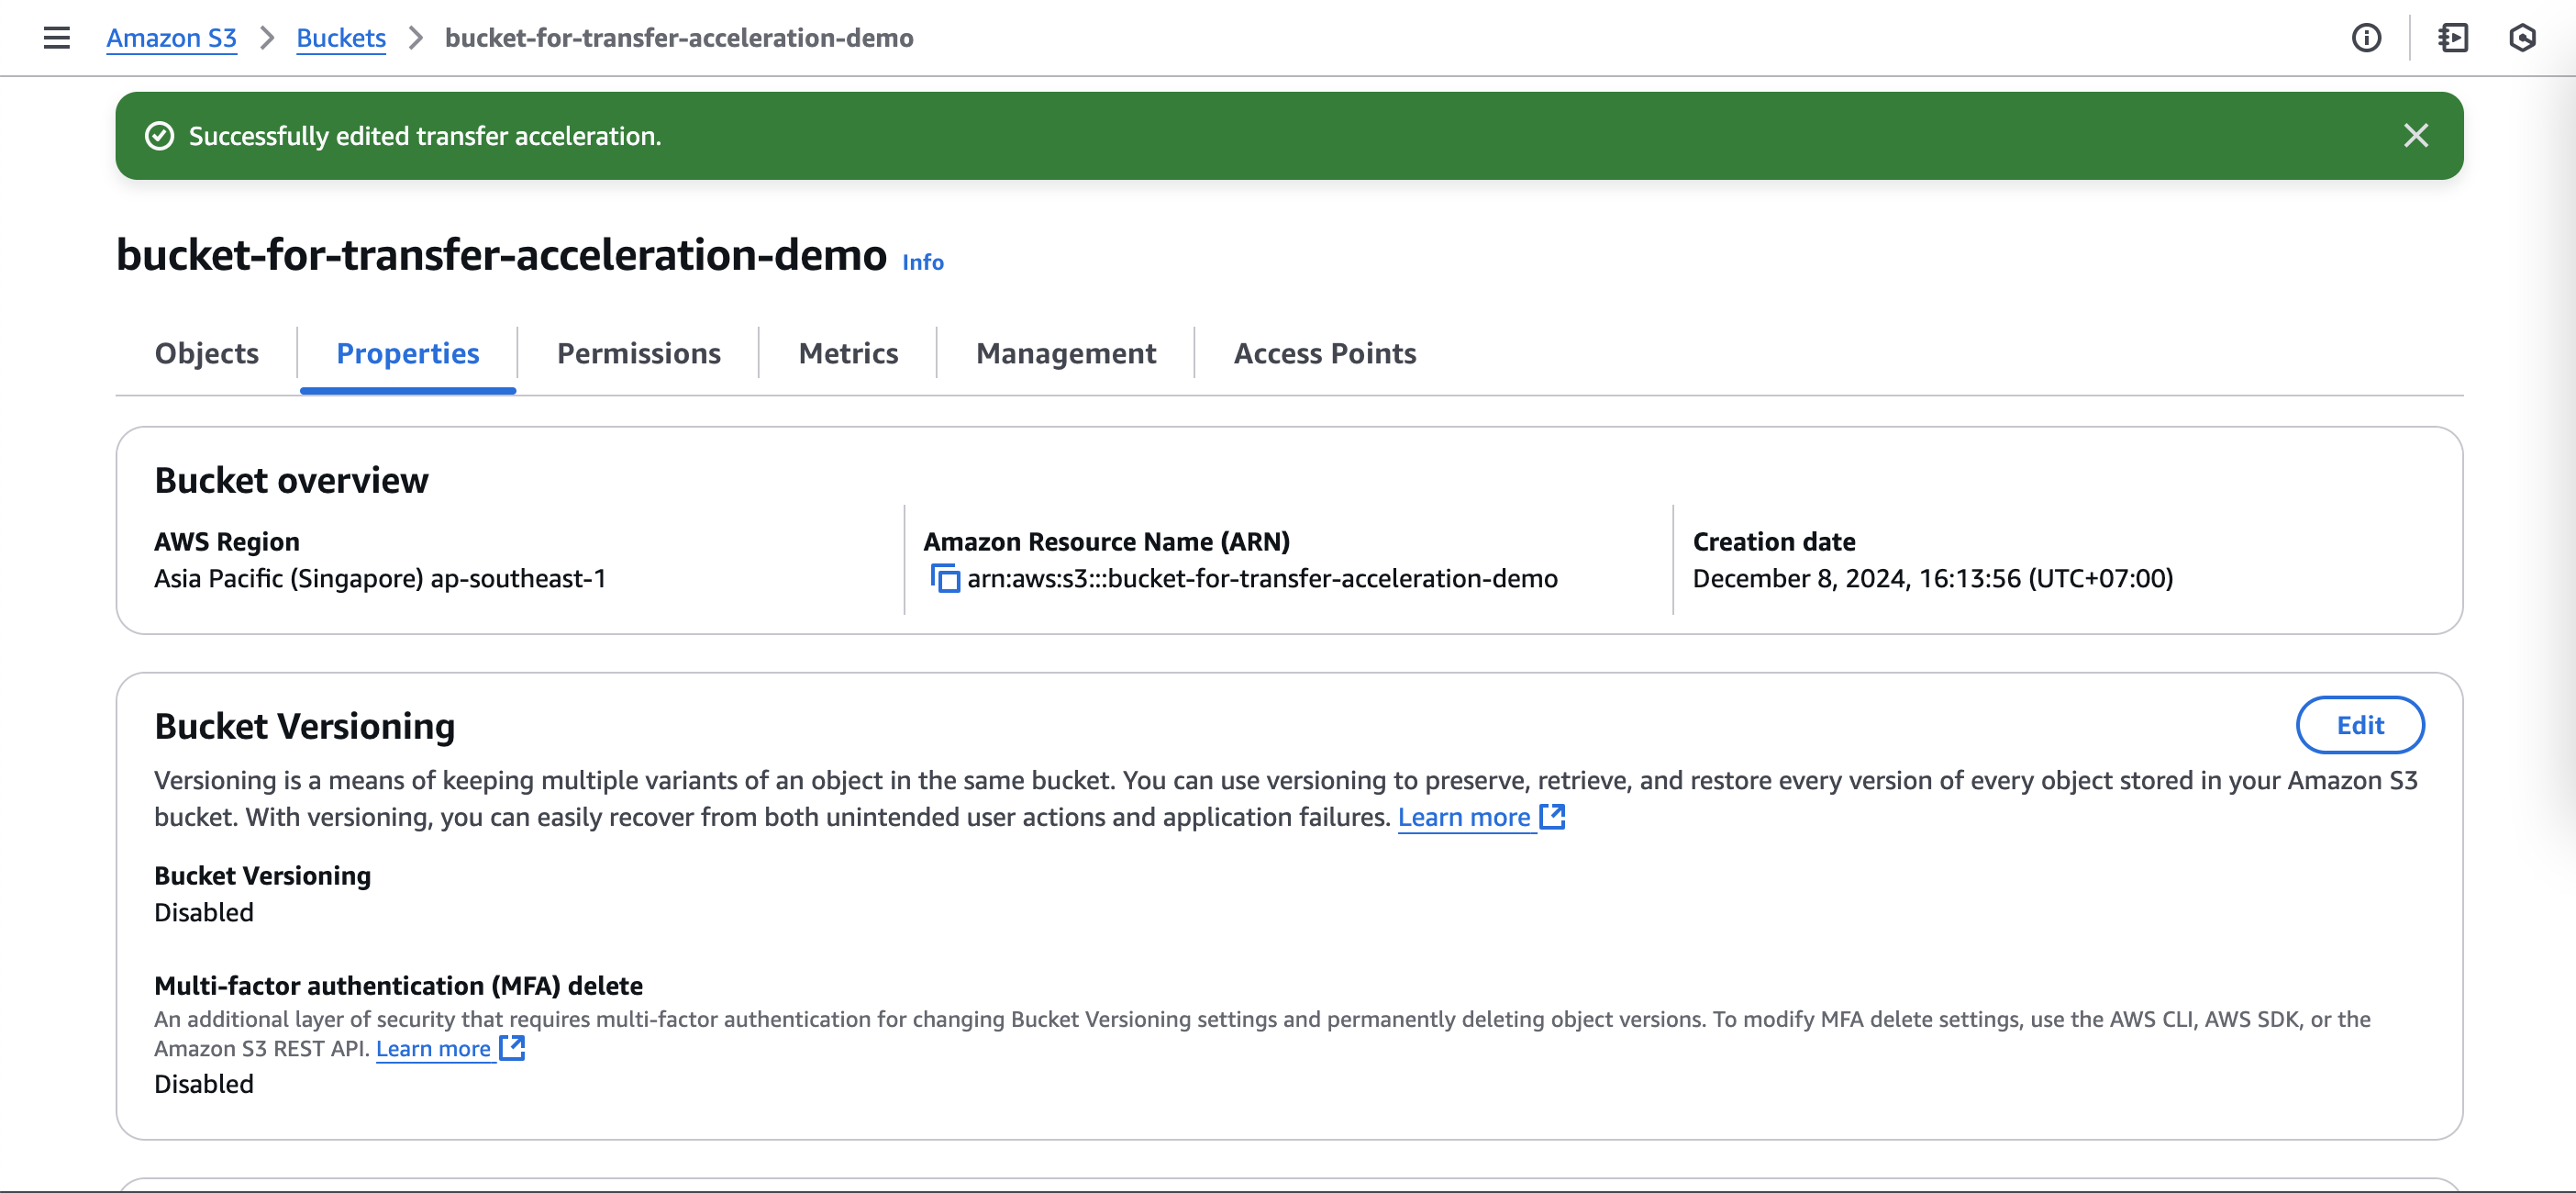Screen dimensions: 2576x1193
Task: Open Info link next to bucket name
Action: [922, 262]
